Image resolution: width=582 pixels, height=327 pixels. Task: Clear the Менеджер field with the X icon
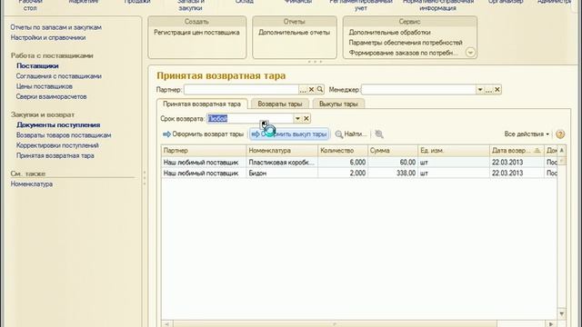click(497, 90)
